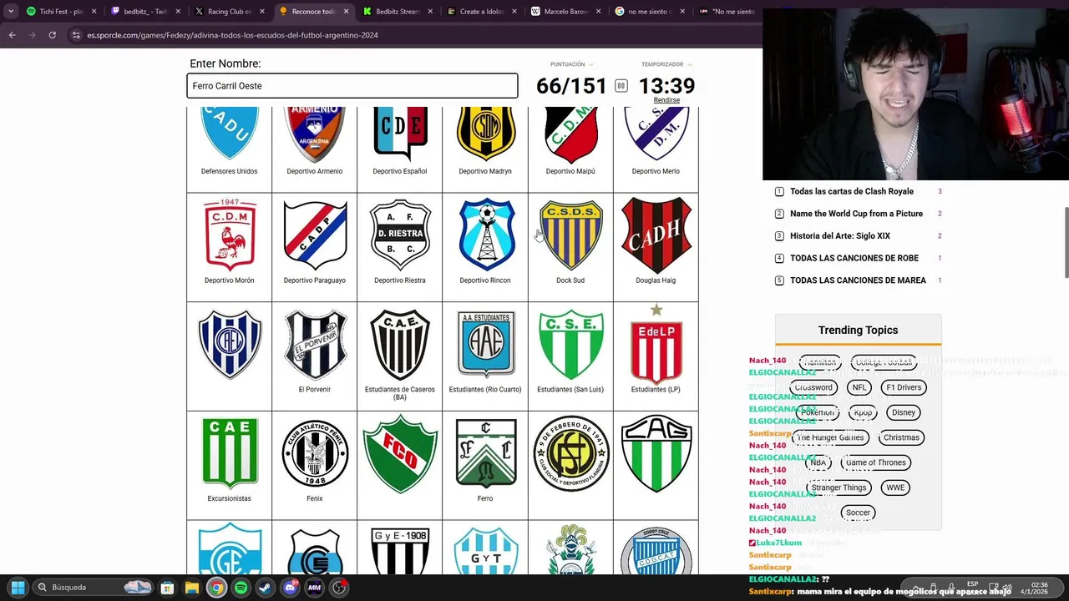The height and width of the screenshot is (601, 1069).
Task: Click the site info icon in address bar
Action: [77, 35]
